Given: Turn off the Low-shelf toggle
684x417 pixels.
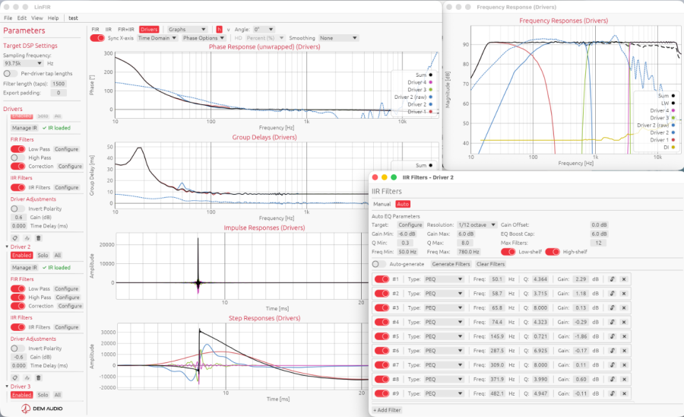Looking at the screenshot, I should pyautogui.click(x=508, y=251).
